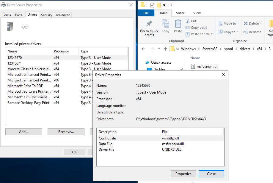
Task: Click the Close button in Driver Properties
Action: pos(211,174)
